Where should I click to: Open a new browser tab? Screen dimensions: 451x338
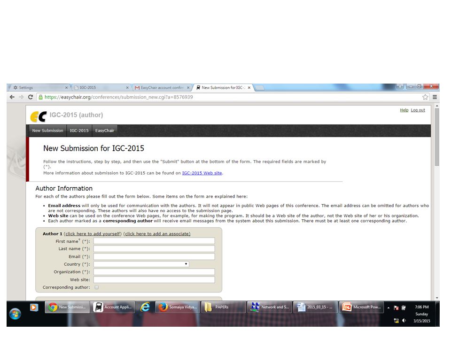click(260, 88)
